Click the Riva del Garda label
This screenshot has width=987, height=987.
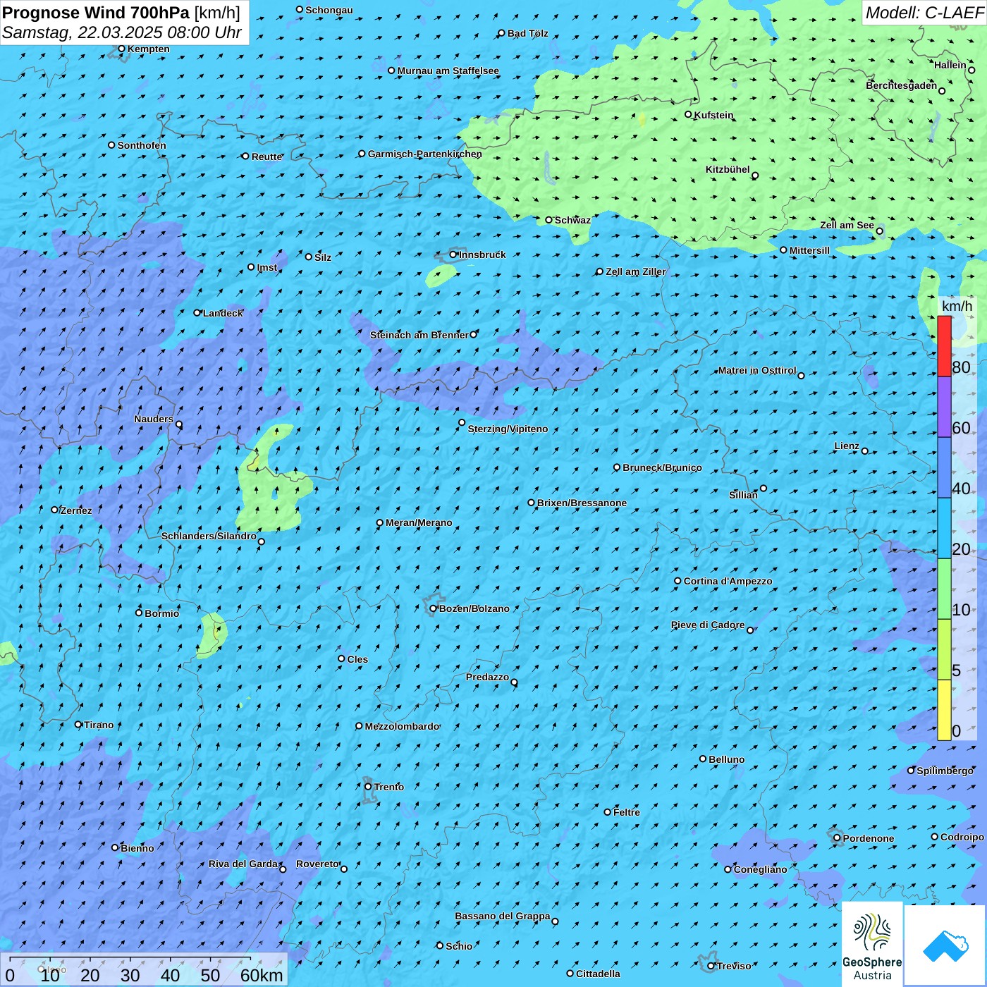pos(243,864)
